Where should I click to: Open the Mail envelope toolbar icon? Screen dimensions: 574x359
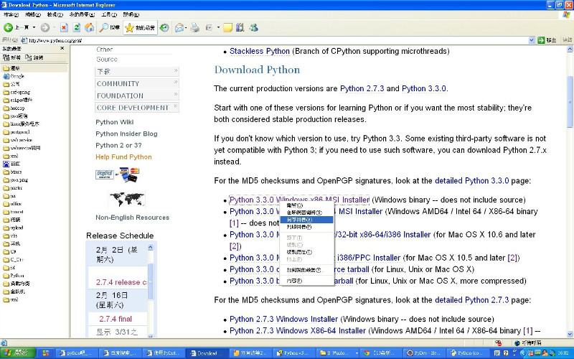(x=179, y=27)
